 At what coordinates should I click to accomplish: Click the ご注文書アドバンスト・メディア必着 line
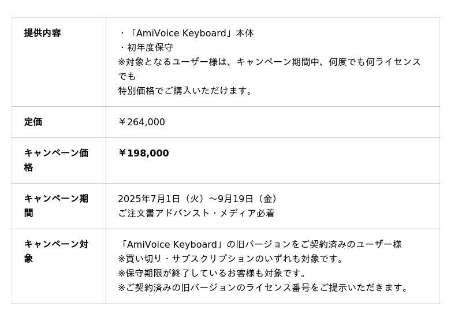coord(196,213)
